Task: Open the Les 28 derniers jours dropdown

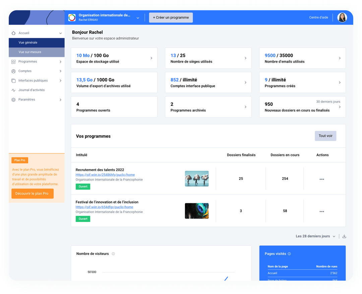Action: click(314, 236)
